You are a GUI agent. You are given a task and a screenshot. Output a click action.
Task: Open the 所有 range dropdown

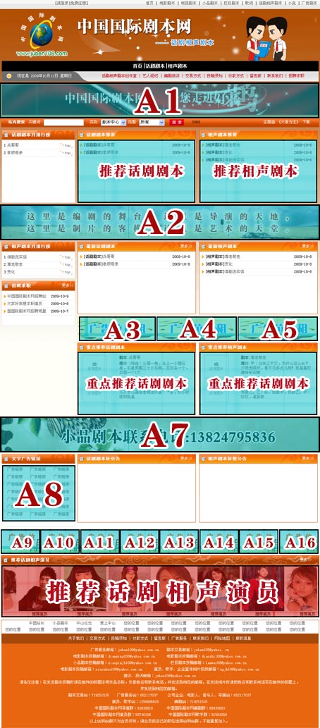(x=152, y=122)
